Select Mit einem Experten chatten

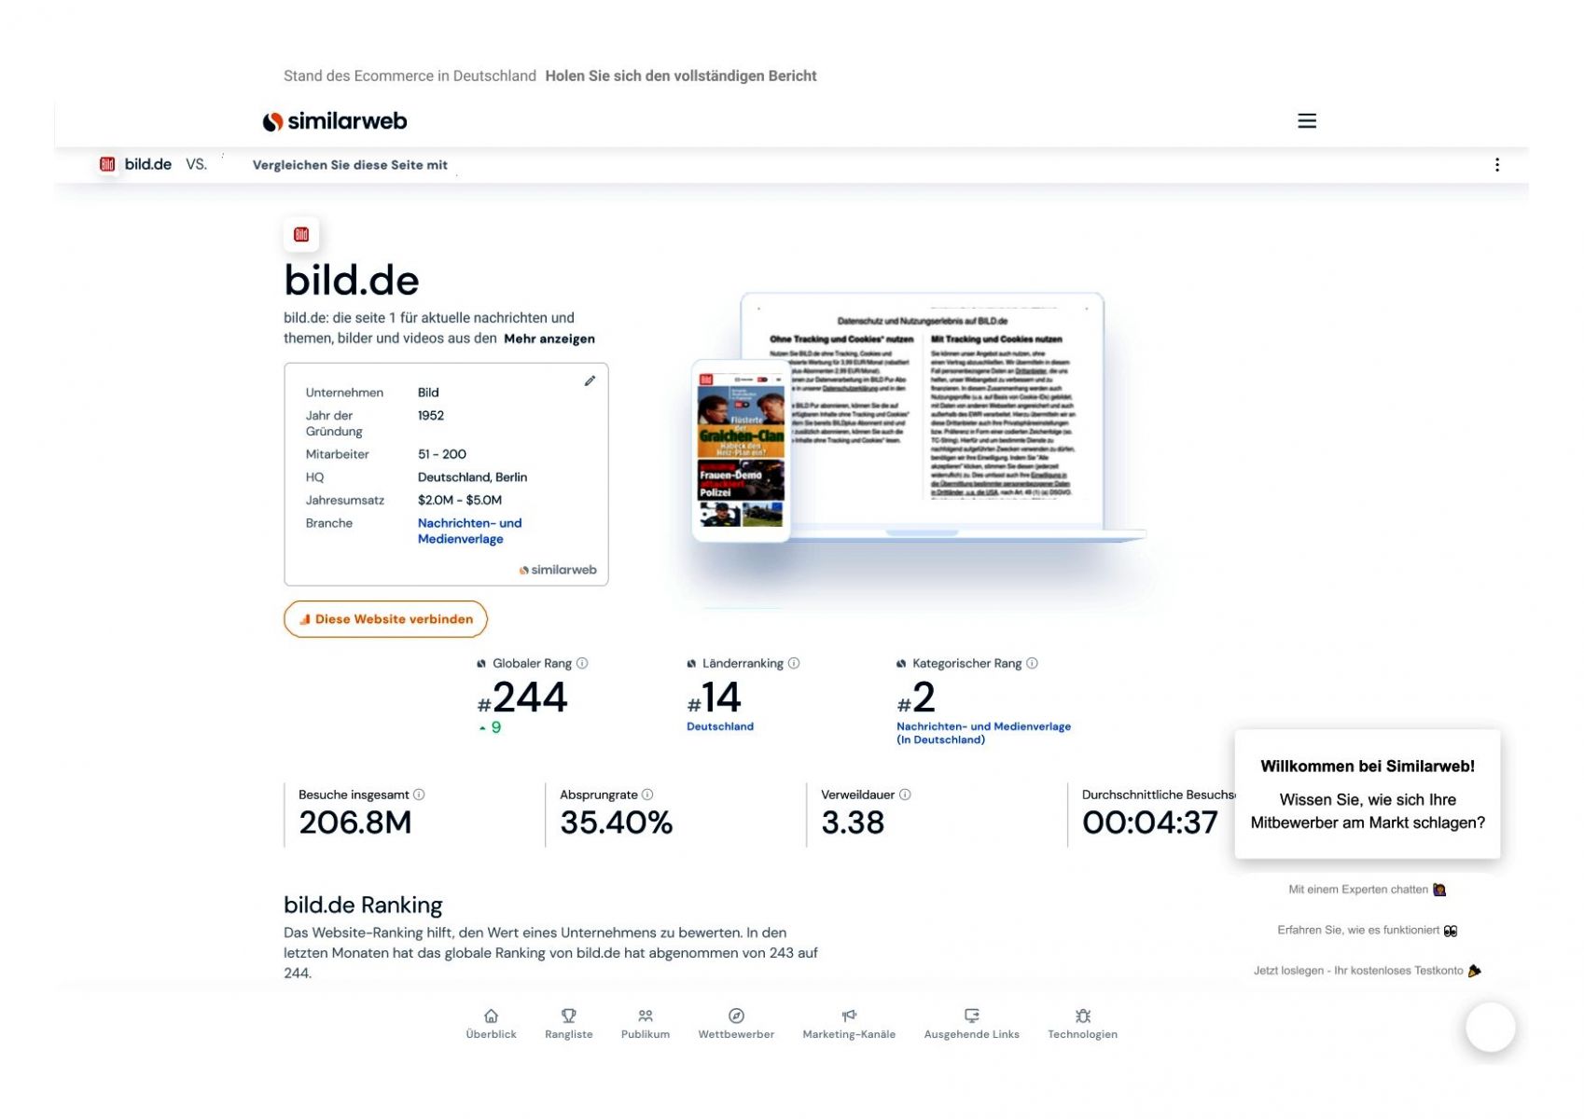(1367, 890)
